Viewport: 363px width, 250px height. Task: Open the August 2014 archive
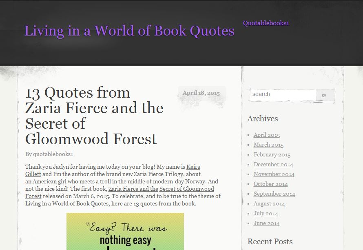[x=269, y=204]
